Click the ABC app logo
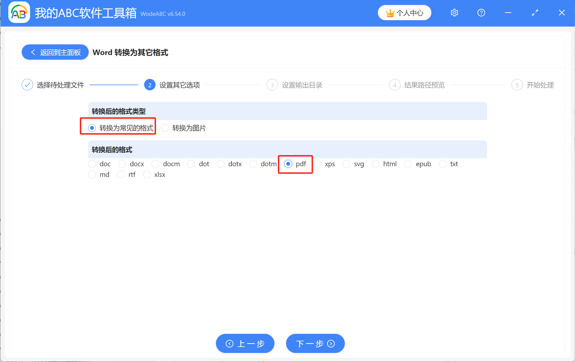The width and height of the screenshot is (575, 362). coord(19,12)
